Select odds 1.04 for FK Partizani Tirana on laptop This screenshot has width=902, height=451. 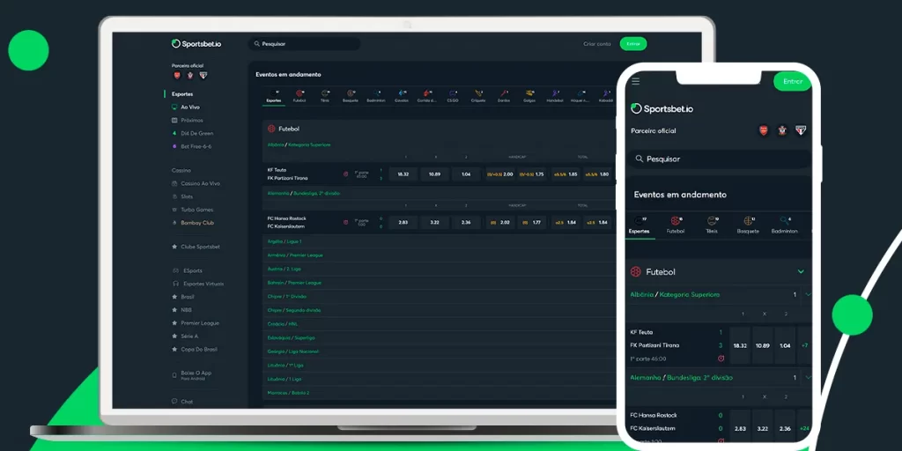tap(466, 174)
